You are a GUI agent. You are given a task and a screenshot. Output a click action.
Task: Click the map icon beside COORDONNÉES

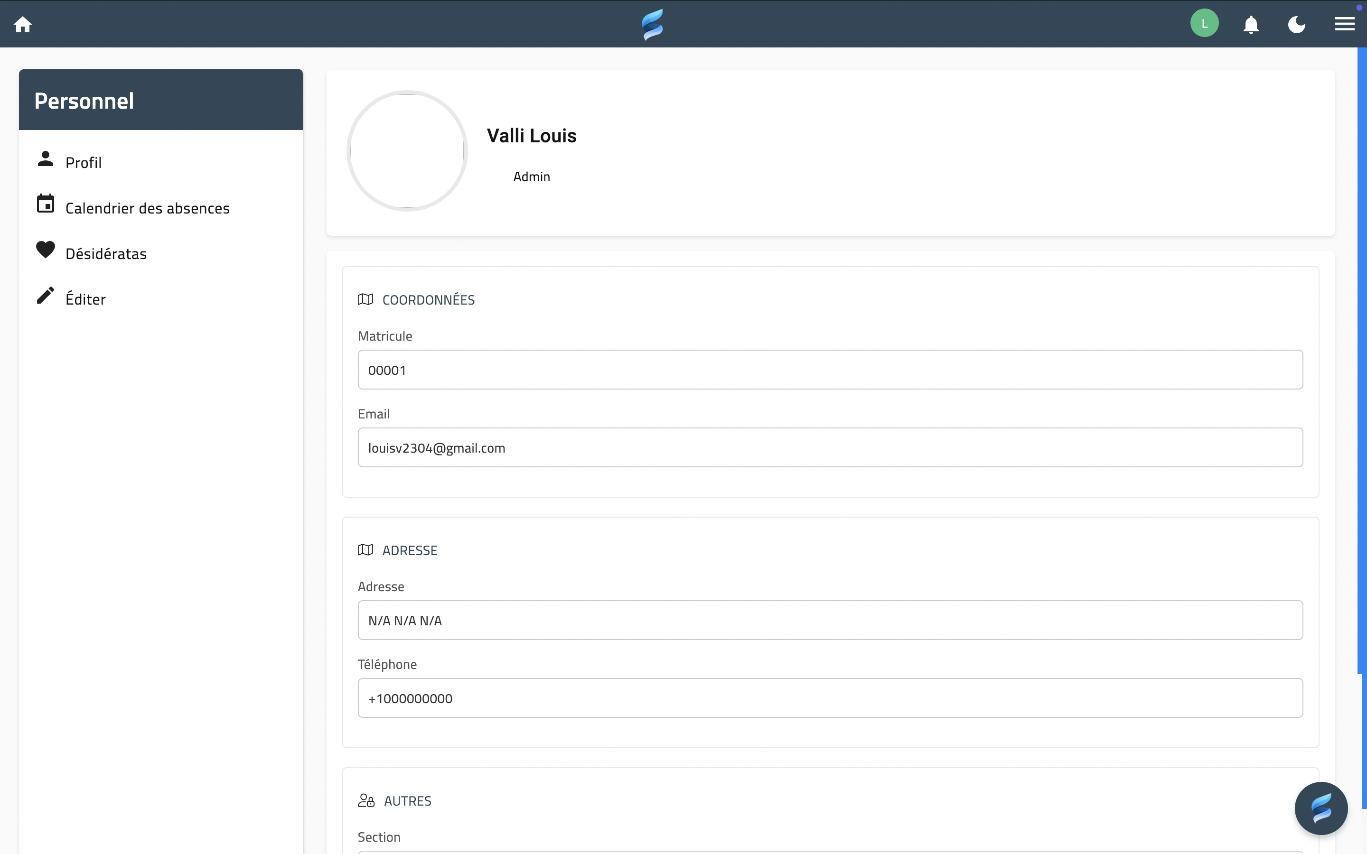365,299
